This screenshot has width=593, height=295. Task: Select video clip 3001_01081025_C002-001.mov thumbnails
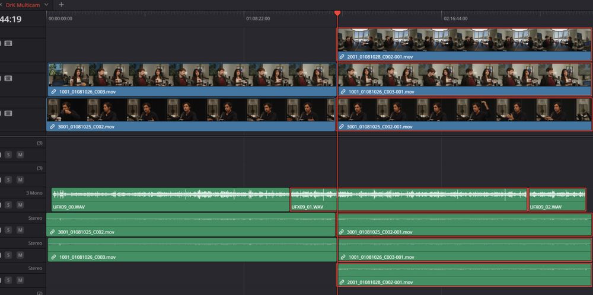[x=464, y=110]
